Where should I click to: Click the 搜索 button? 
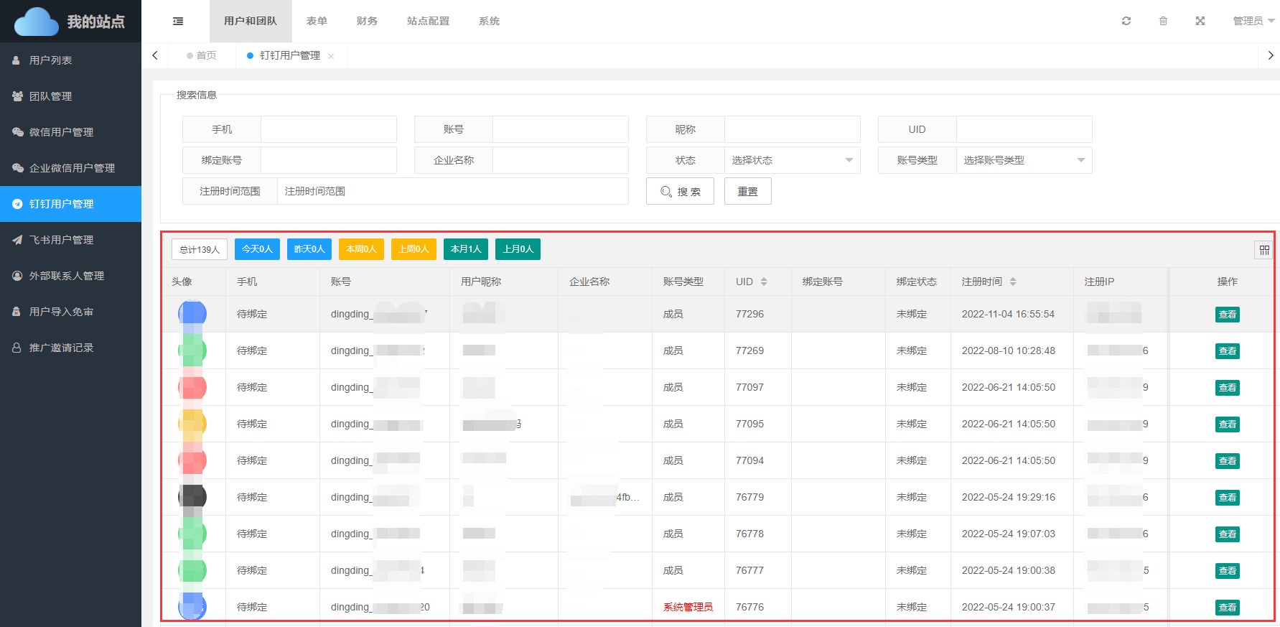[x=680, y=192]
